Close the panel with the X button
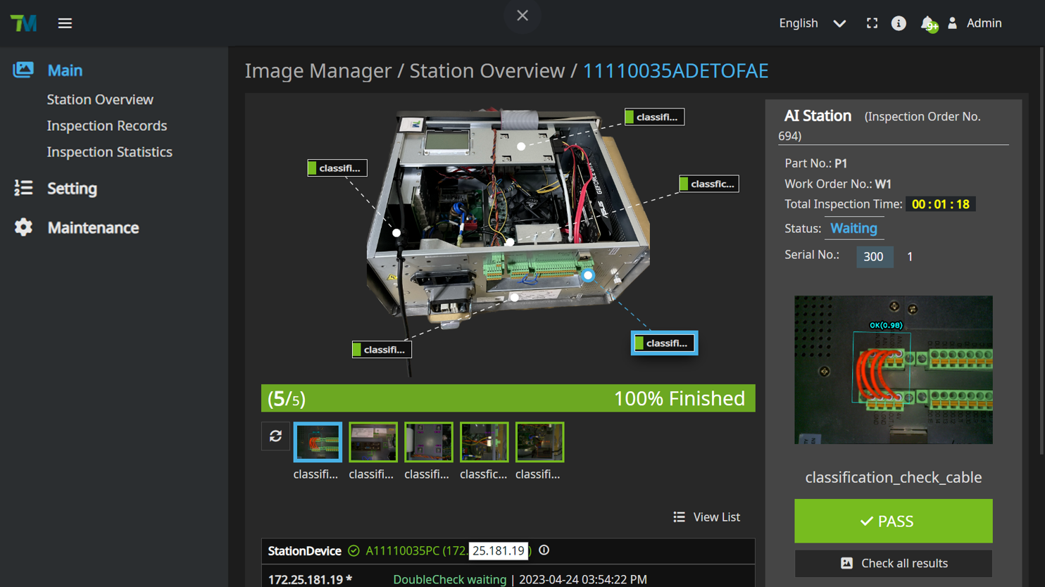This screenshot has height=587, width=1045. (522, 15)
